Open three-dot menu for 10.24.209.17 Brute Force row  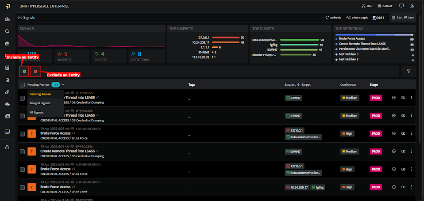412,187
